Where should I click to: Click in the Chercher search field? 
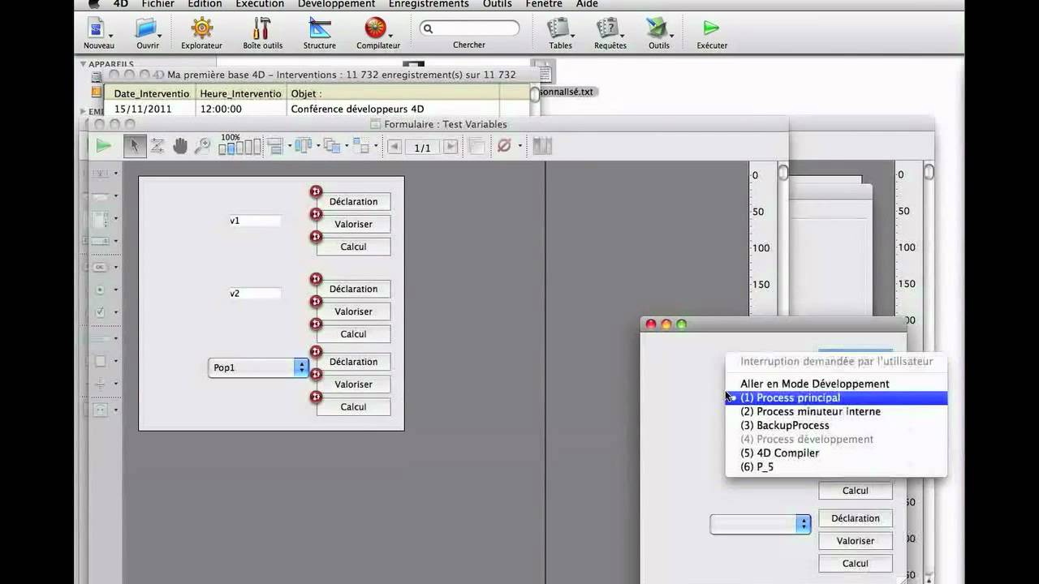[469, 28]
